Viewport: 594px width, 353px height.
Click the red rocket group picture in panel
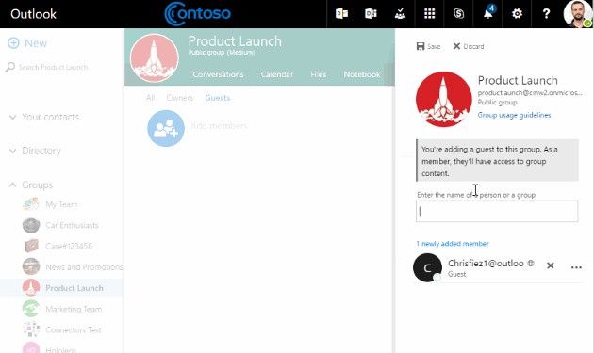pyautogui.click(x=443, y=99)
